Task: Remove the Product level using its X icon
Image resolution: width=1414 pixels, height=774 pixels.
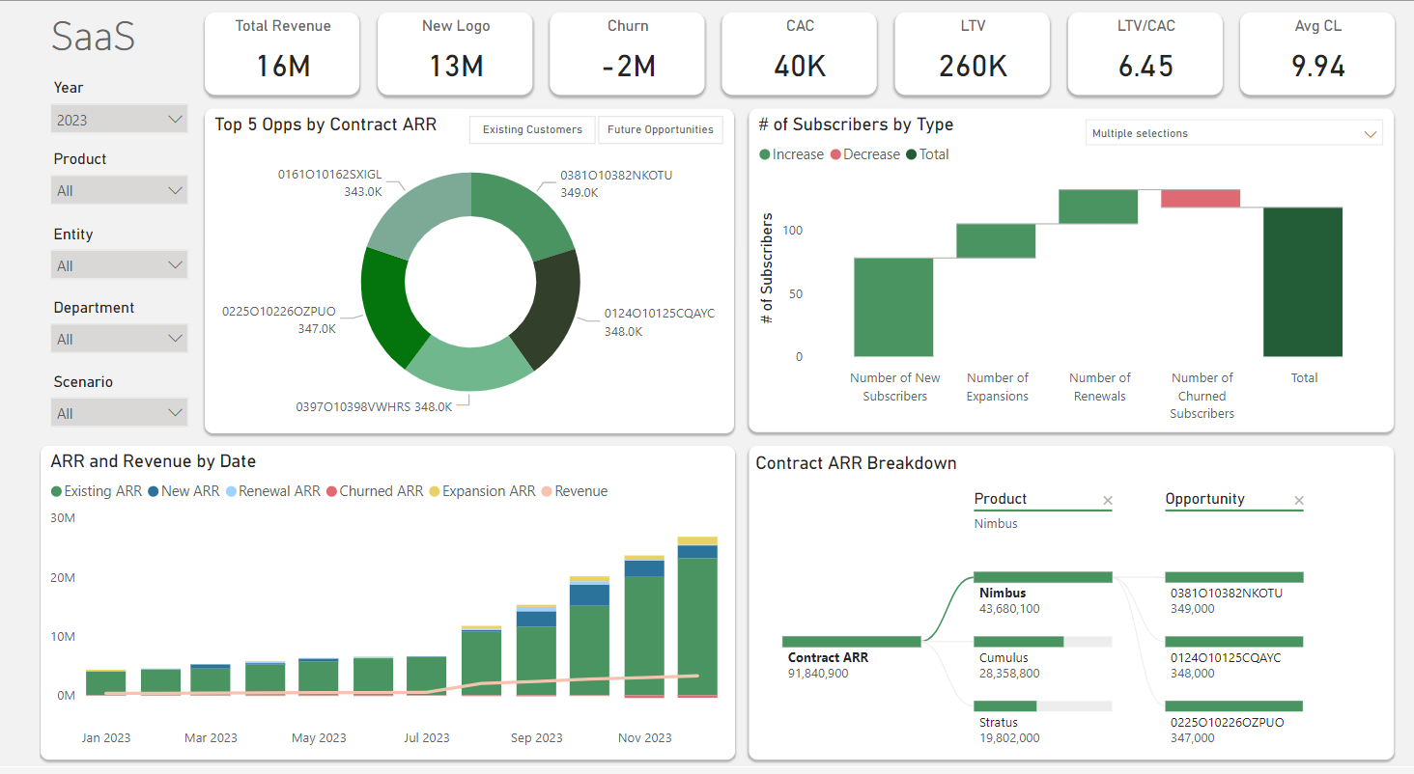Action: point(1108,500)
